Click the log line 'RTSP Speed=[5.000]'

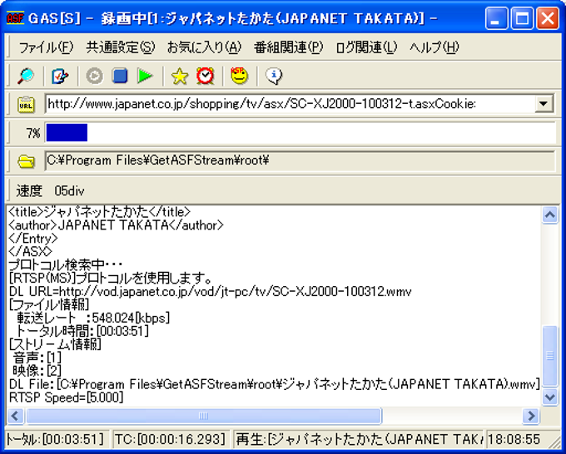point(66,397)
